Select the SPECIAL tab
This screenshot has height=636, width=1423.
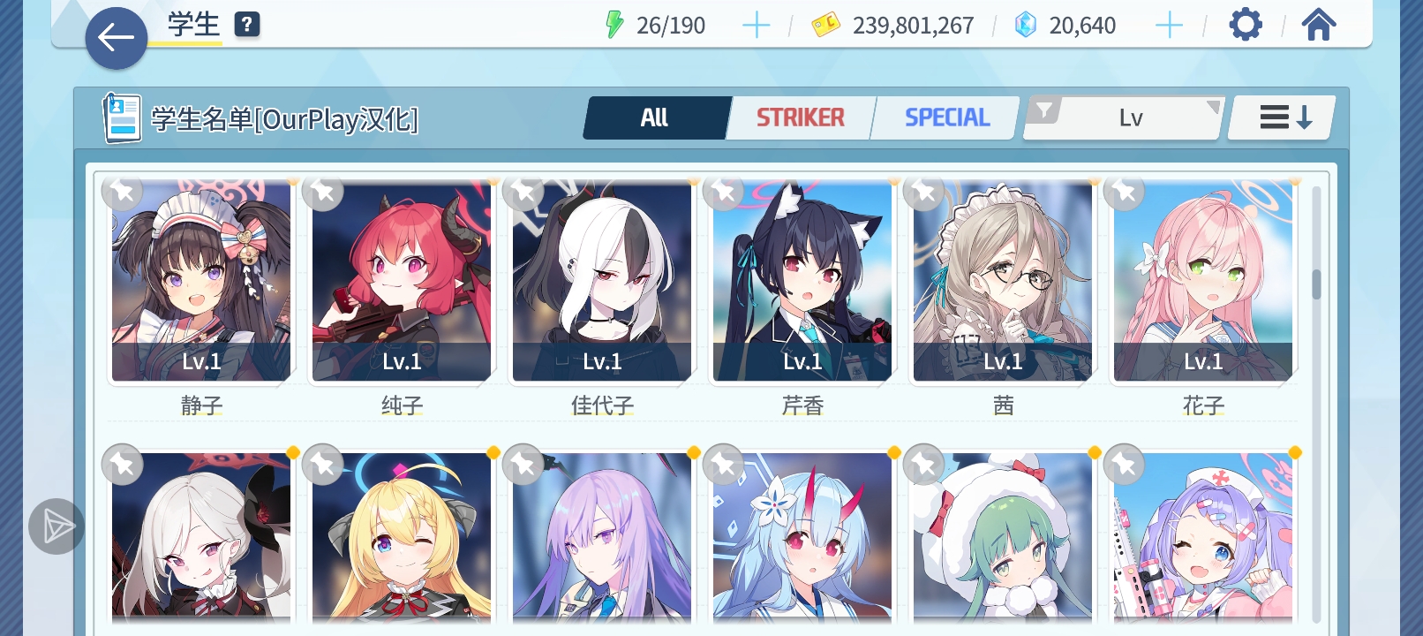pos(947,117)
